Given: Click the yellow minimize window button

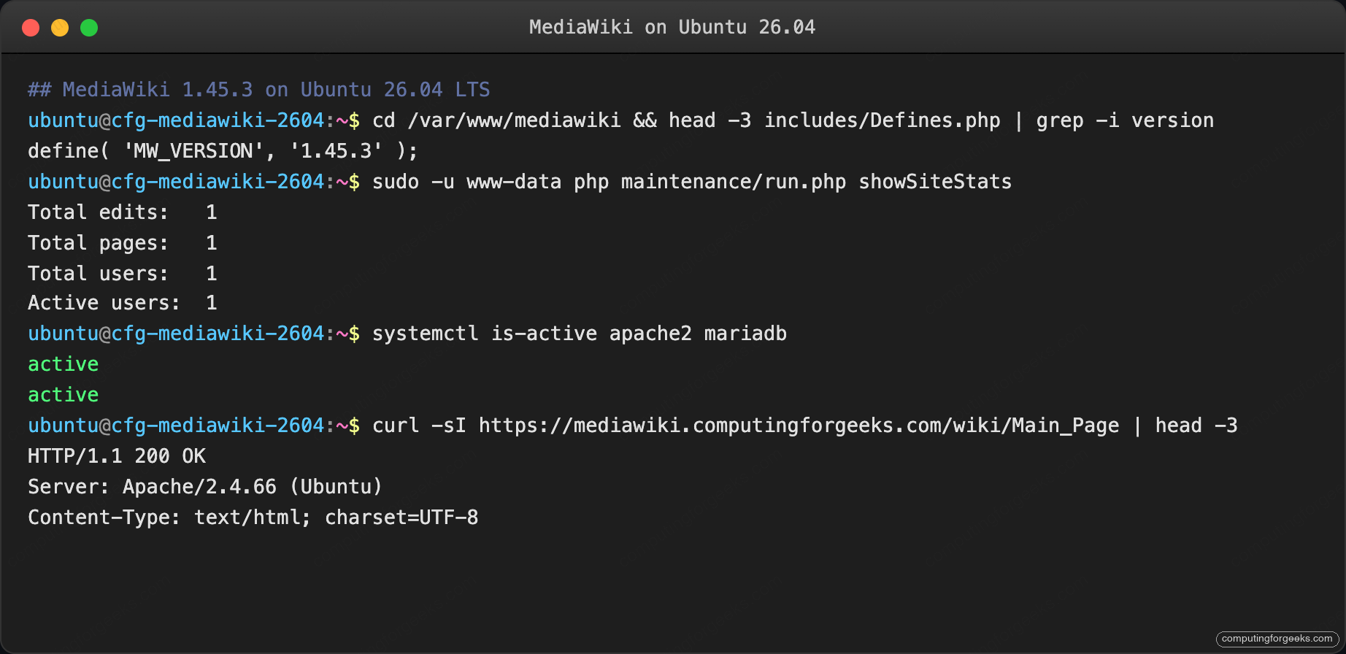Looking at the screenshot, I should (60, 28).
